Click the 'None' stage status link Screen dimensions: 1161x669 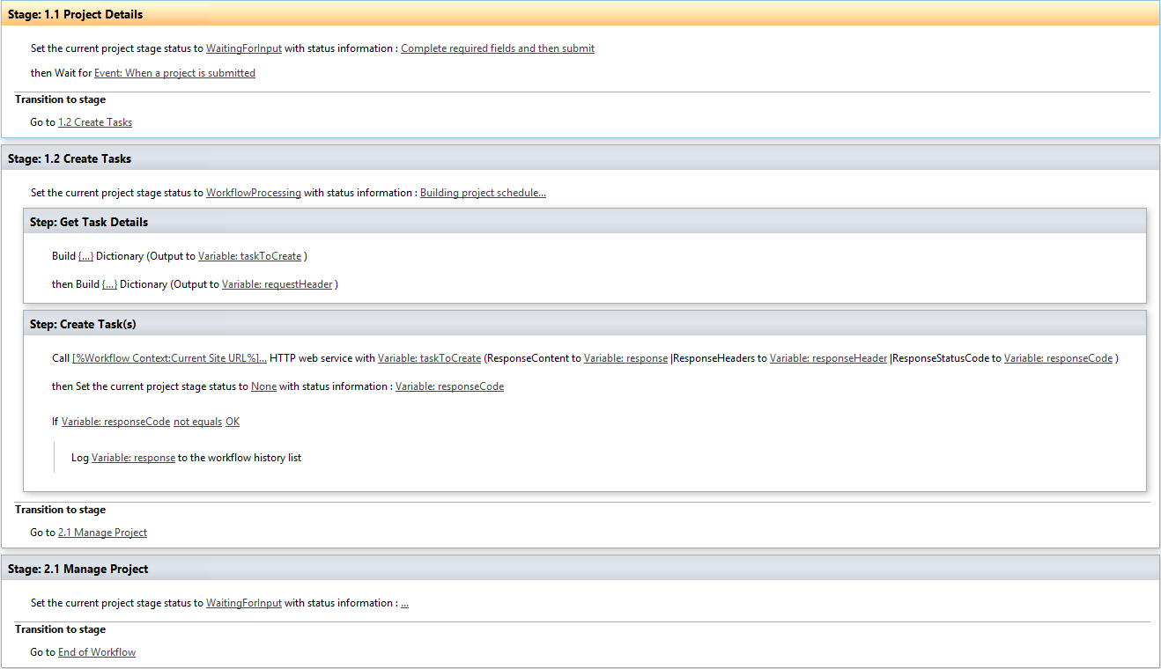coord(263,386)
